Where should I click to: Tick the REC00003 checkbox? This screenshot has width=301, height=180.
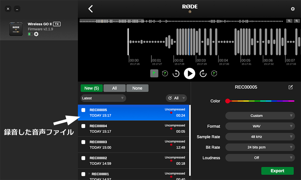click(x=83, y=142)
